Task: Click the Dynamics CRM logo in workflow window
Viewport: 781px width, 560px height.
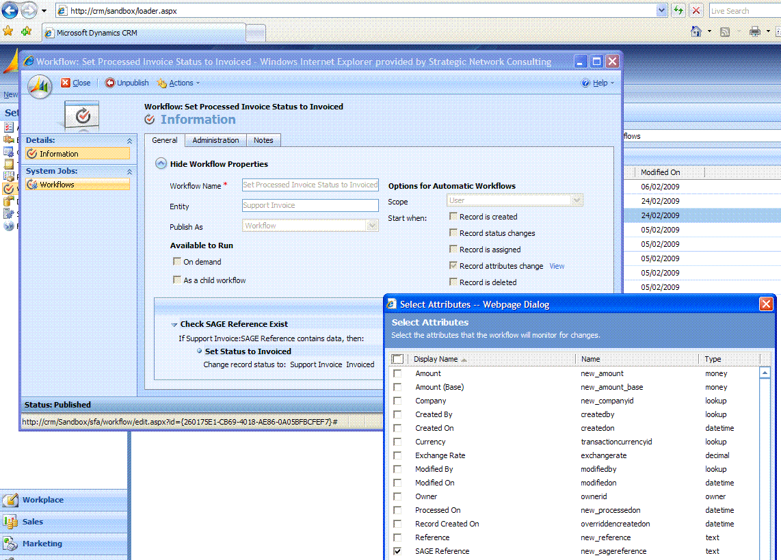Action: (40, 87)
